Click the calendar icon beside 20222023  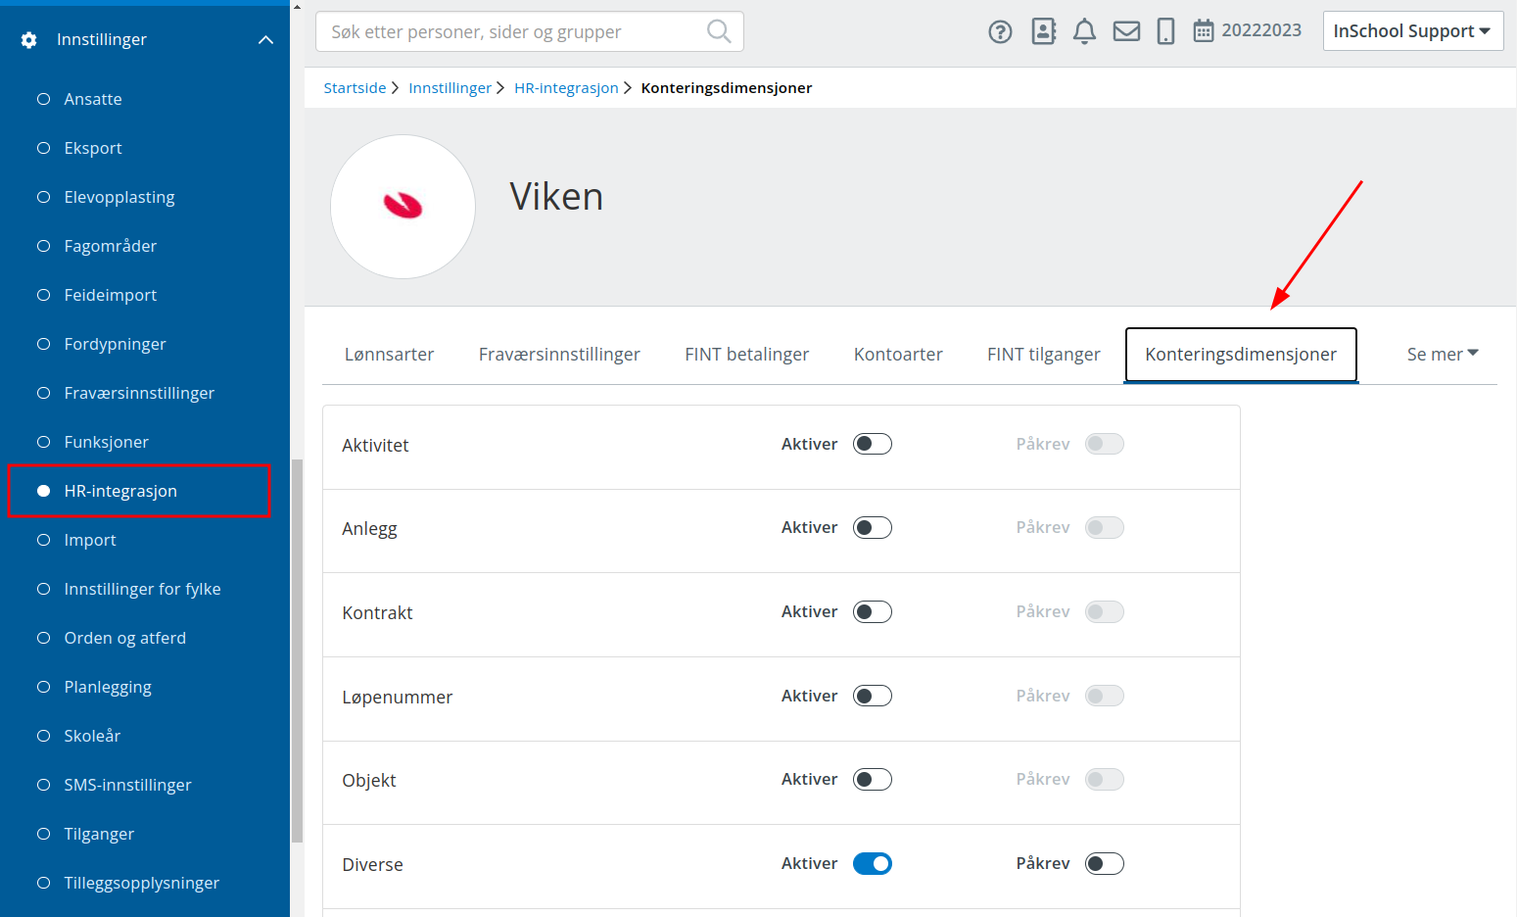pyautogui.click(x=1204, y=31)
